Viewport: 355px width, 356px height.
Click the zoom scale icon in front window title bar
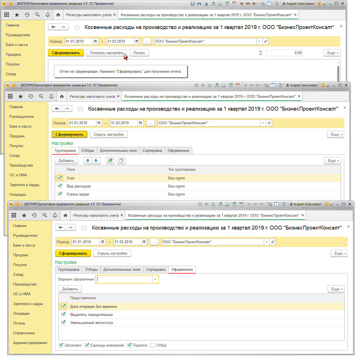(x=270, y=204)
